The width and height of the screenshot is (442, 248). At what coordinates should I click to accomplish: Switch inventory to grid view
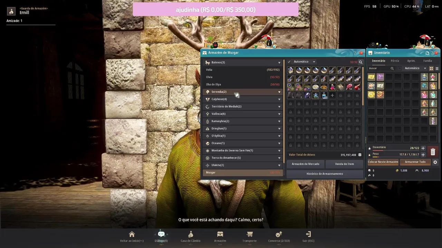tap(431, 68)
